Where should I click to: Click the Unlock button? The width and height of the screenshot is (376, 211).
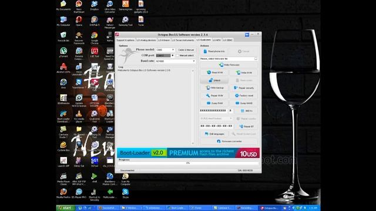tap(214, 80)
